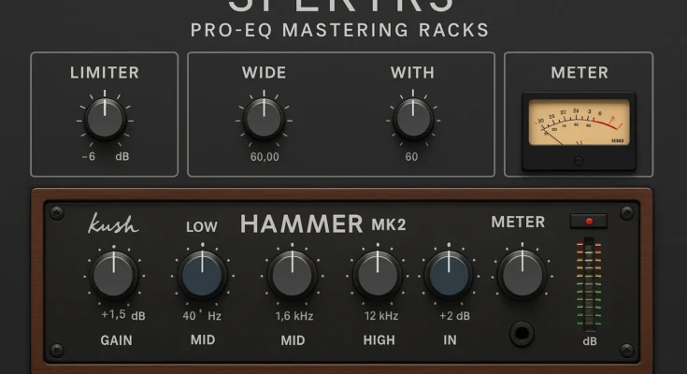Viewport: 687px width, 374px height.
Task: Click the GAIN knob on Hammer MK2
Action: (x=113, y=275)
